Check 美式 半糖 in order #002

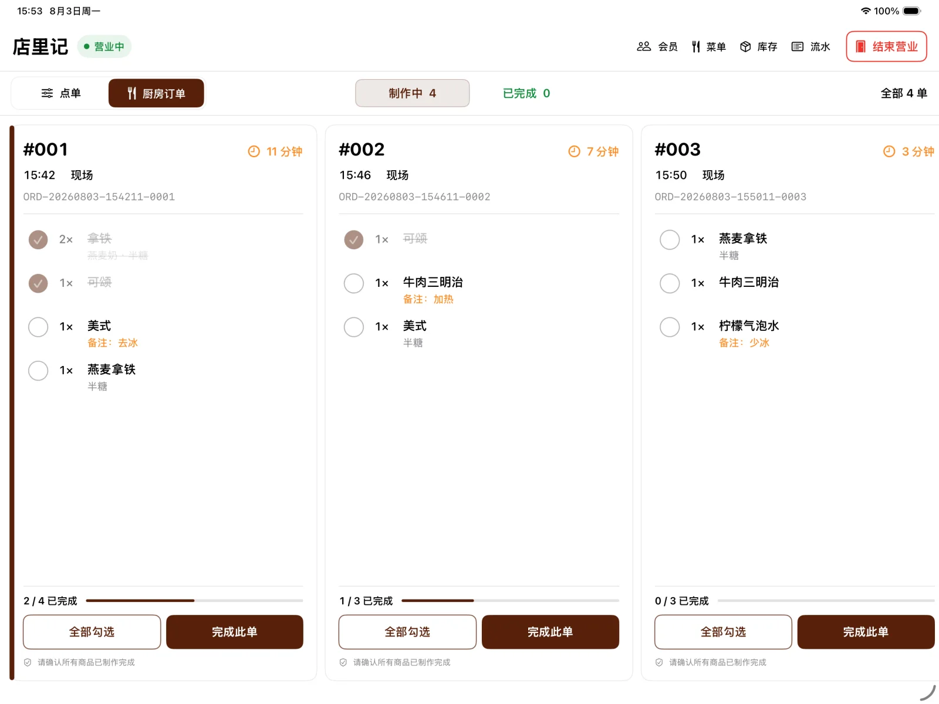point(354,327)
